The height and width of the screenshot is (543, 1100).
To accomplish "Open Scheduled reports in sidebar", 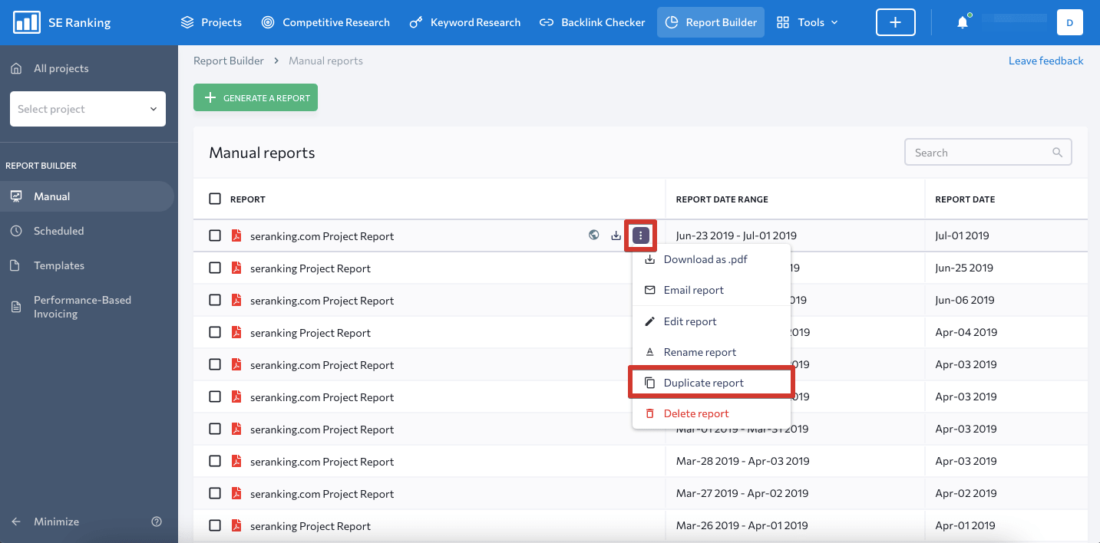I will point(58,231).
